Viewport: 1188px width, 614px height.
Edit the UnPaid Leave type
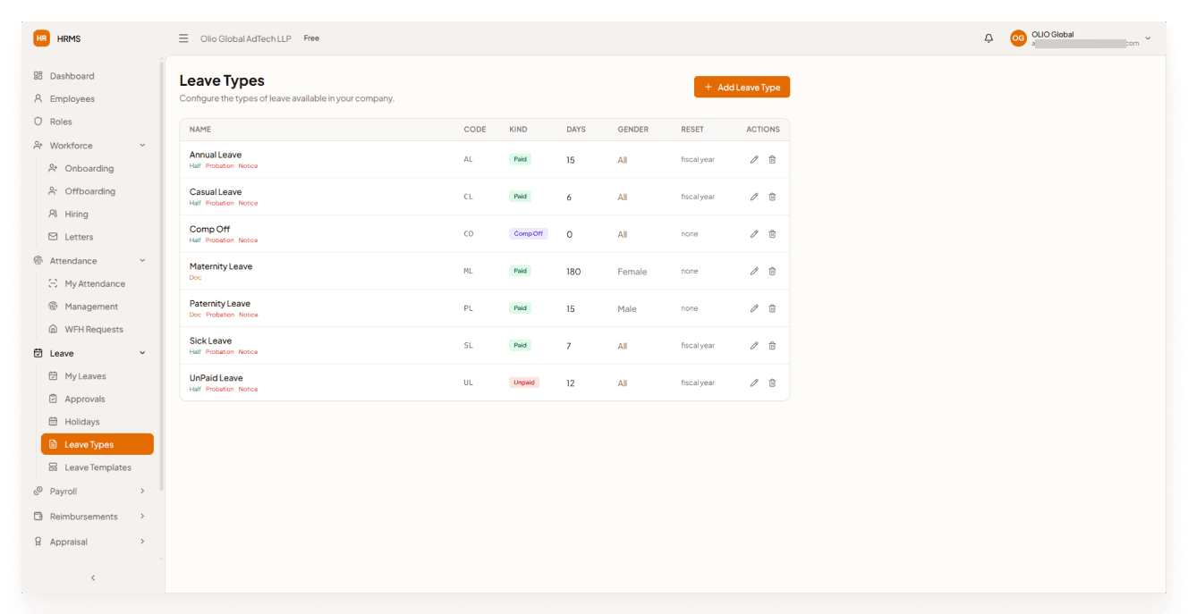point(754,383)
